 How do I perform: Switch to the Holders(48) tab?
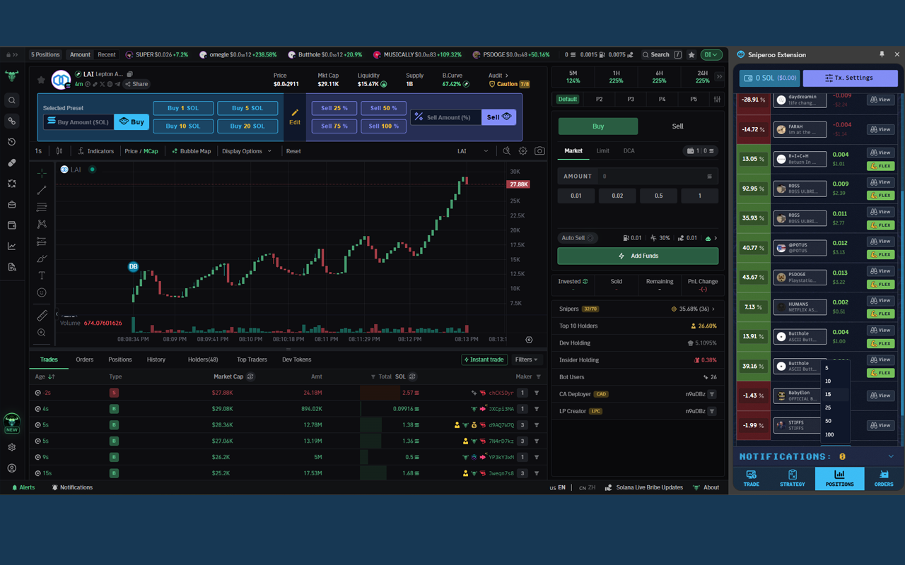203,359
